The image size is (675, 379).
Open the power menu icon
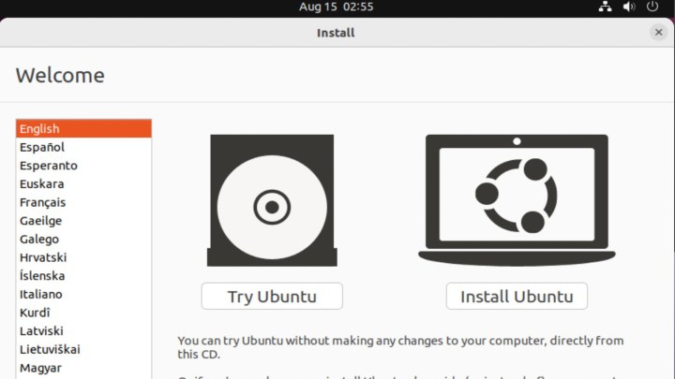(x=653, y=7)
